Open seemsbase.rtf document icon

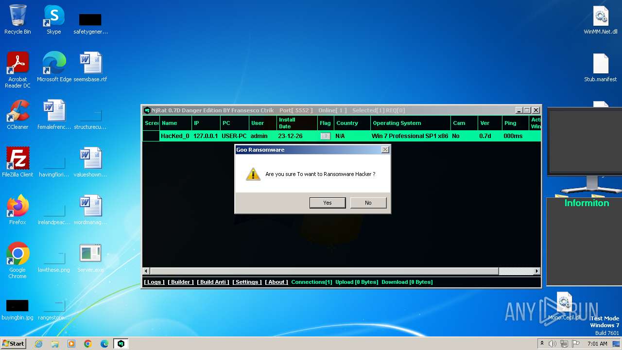click(90, 67)
